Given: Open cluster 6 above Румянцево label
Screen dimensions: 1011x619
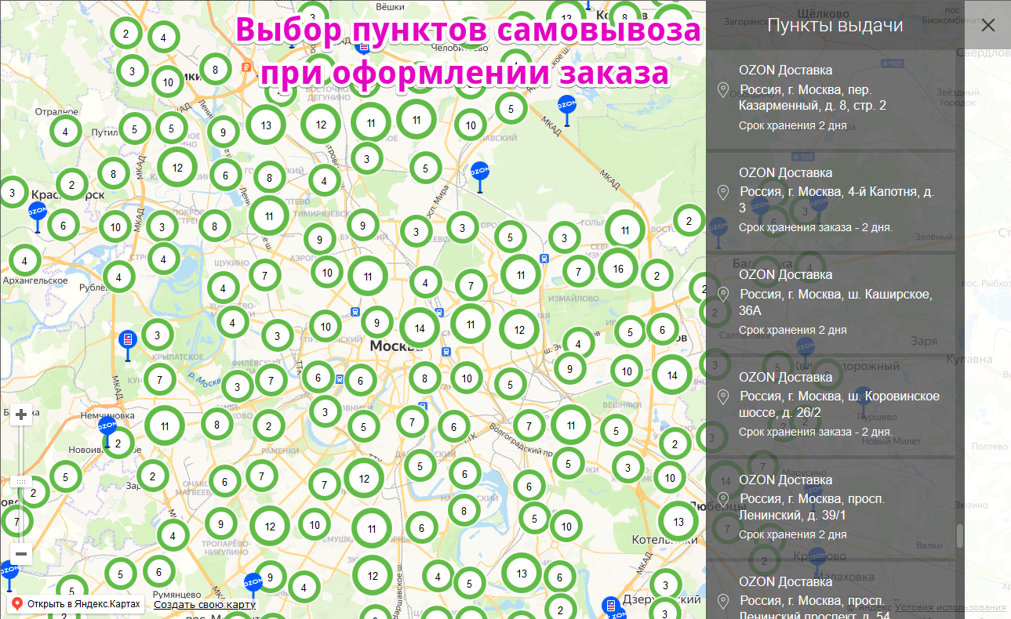Looking at the screenshot, I should [x=159, y=571].
